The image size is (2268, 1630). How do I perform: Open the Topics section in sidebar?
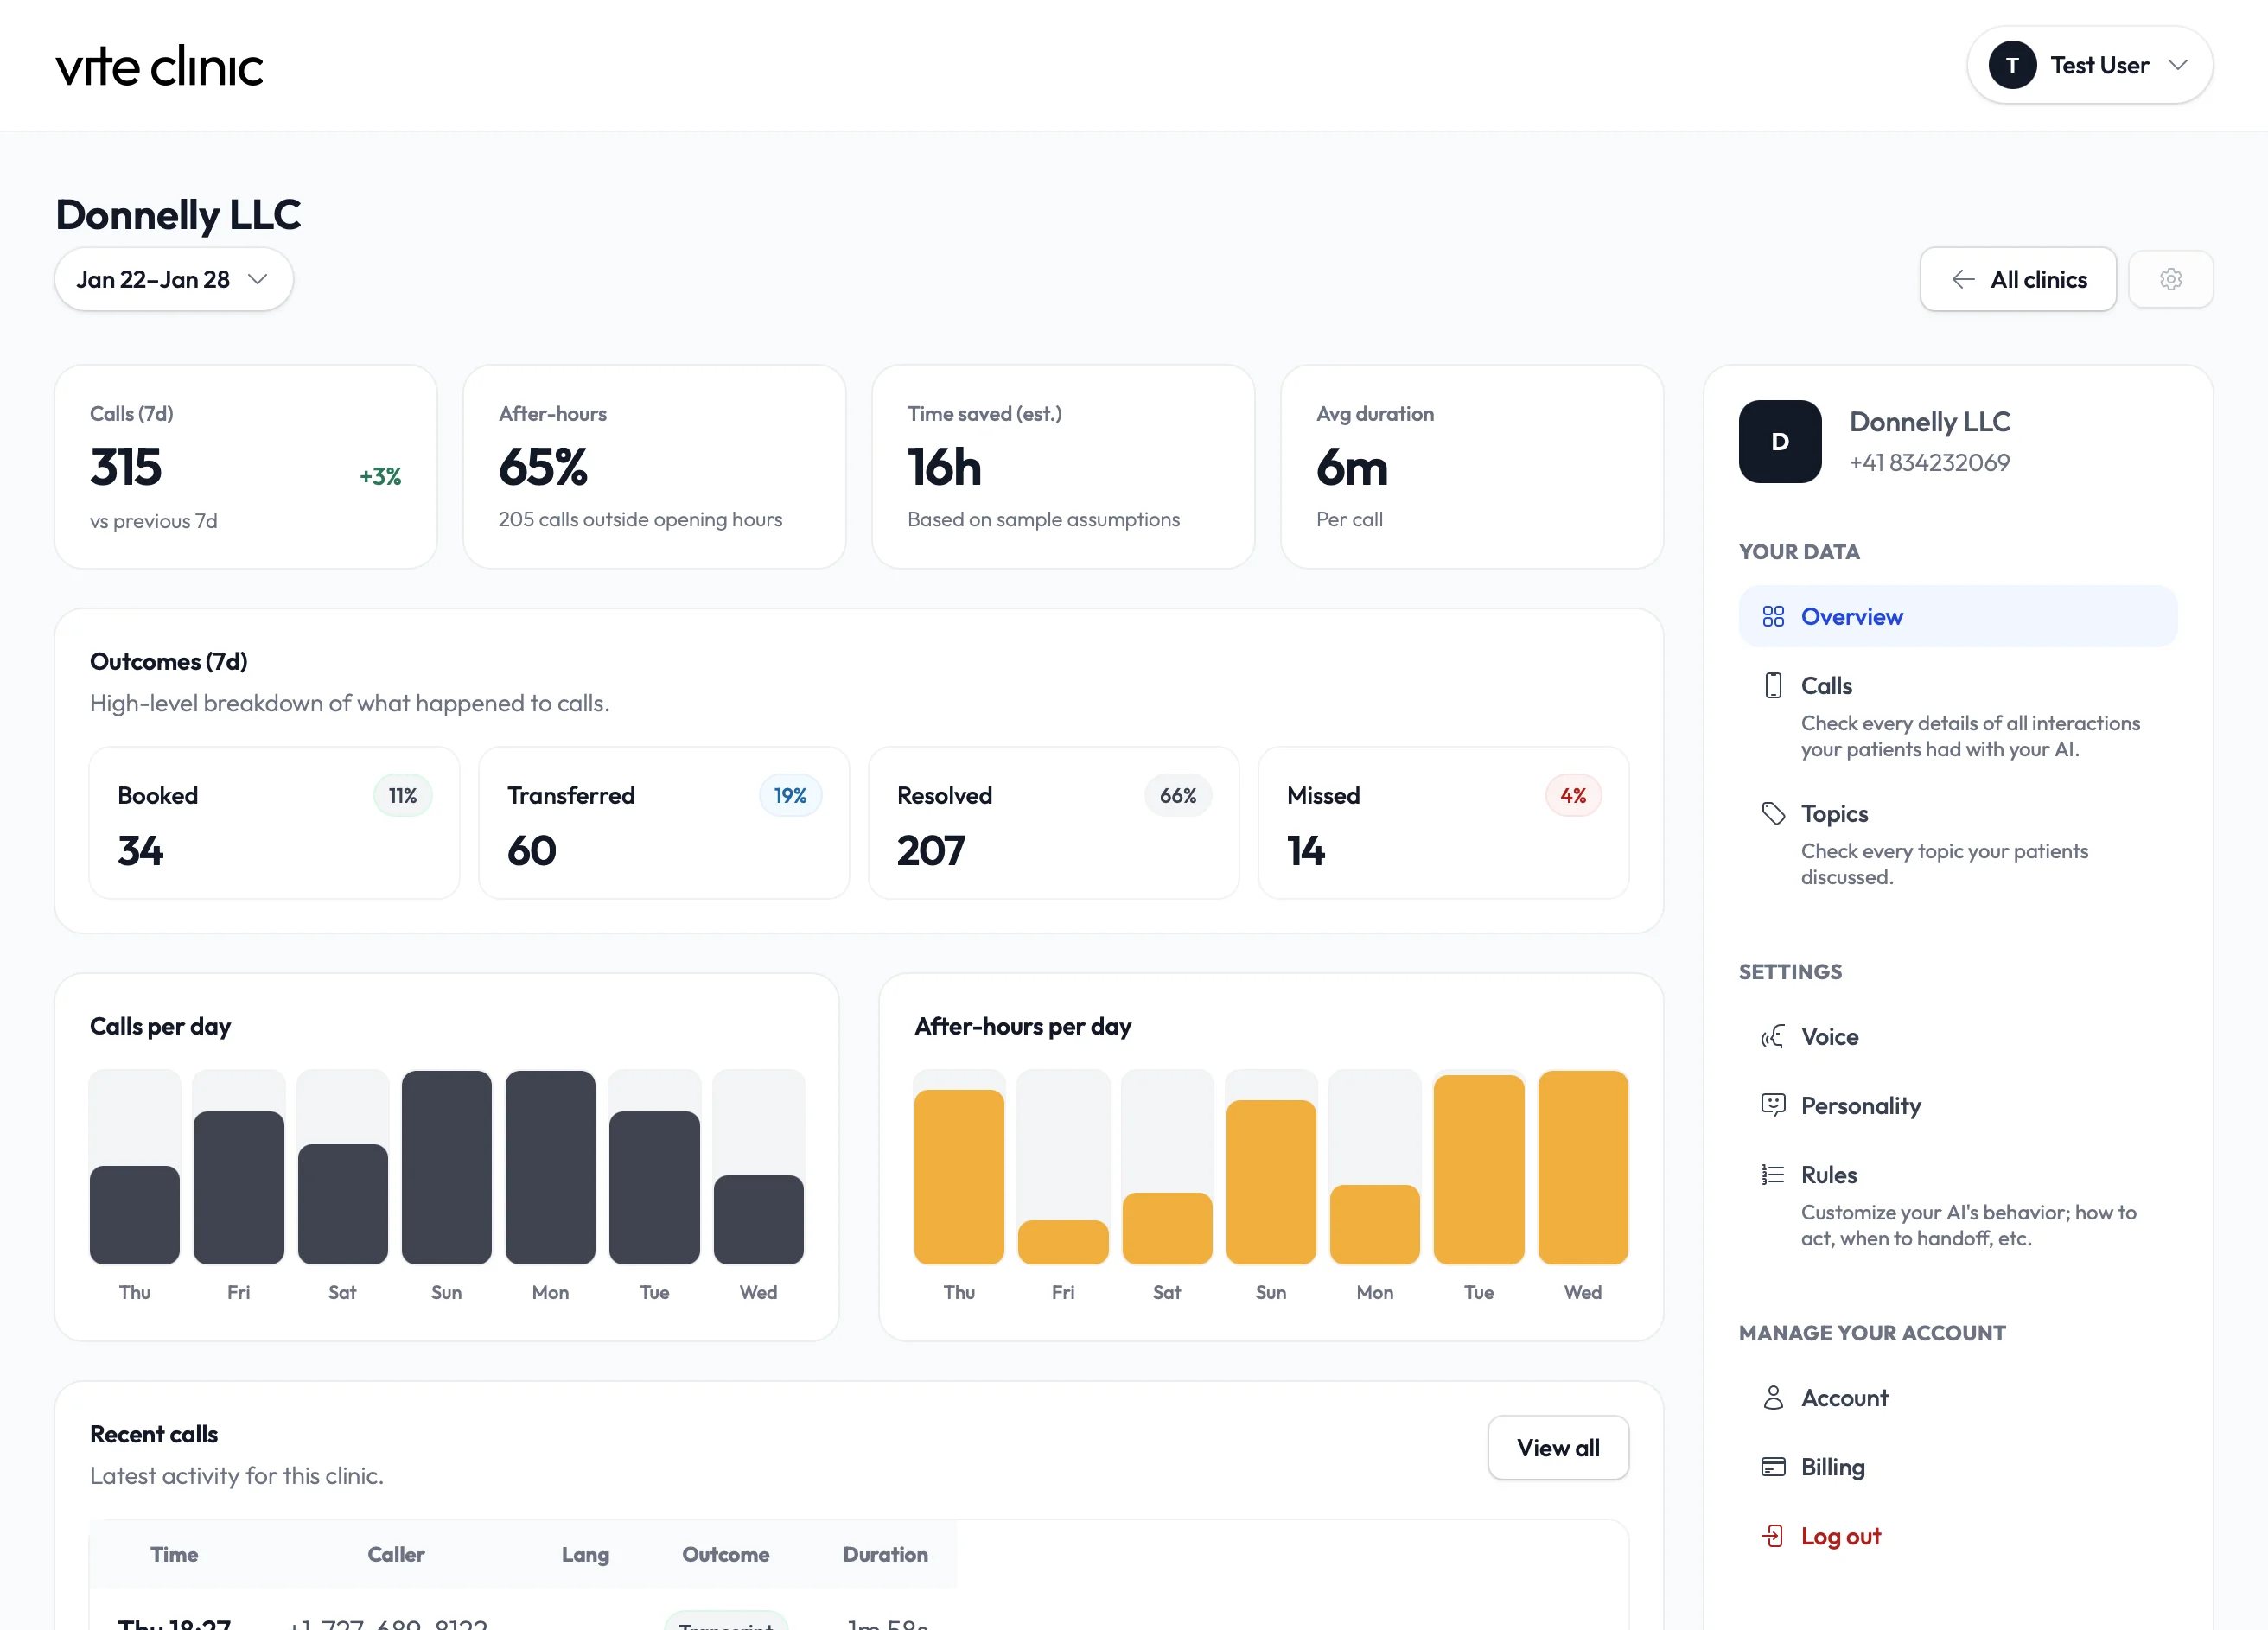[1834, 814]
